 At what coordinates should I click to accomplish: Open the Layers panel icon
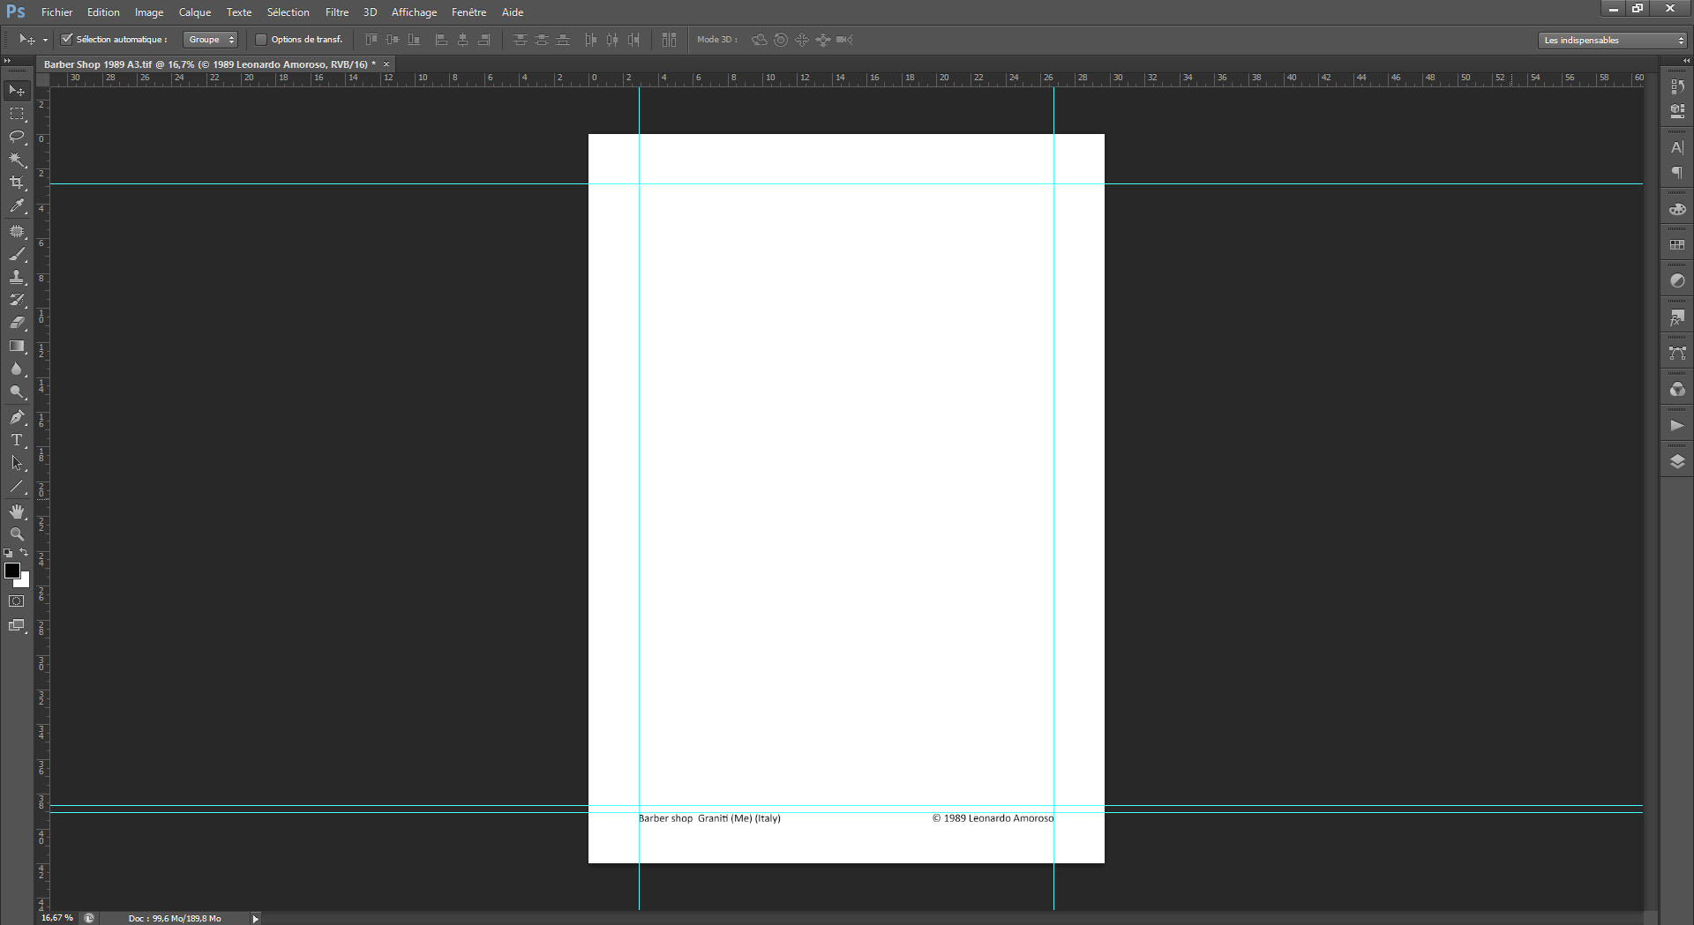pyautogui.click(x=1677, y=461)
